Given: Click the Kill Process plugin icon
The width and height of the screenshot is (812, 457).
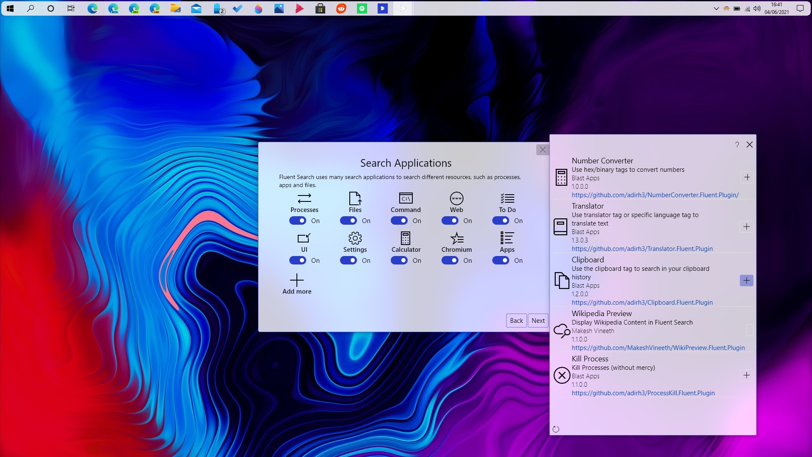Looking at the screenshot, I should pyautogui.click(x=562, y=375).
